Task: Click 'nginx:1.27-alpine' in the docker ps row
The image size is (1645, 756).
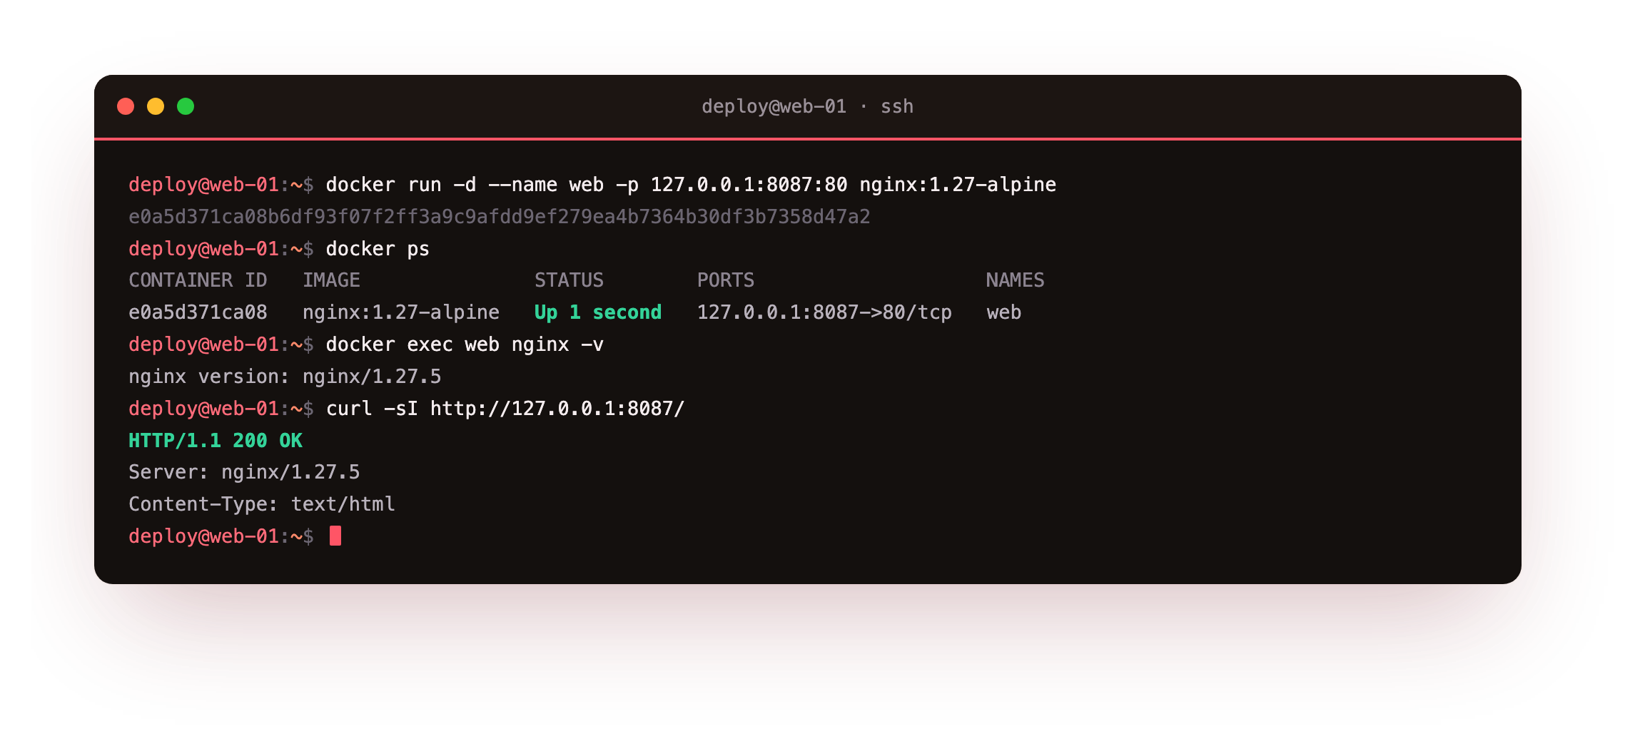Action: click(401, 312)
